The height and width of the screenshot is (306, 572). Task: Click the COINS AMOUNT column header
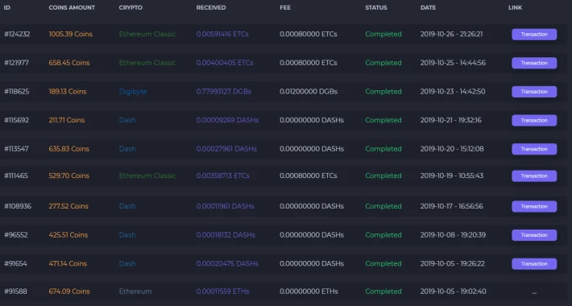[x=72, y=8]
